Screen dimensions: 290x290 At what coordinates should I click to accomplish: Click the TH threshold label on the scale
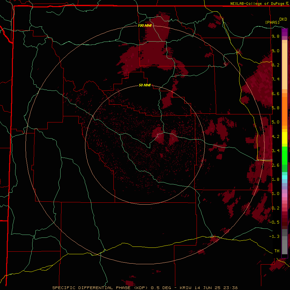click(x=277, y=251)
